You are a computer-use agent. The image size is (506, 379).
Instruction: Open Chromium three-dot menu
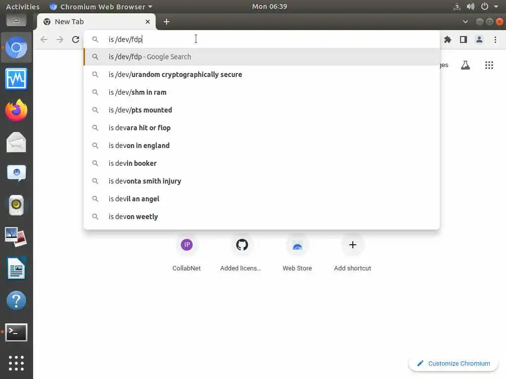(495, 39)
